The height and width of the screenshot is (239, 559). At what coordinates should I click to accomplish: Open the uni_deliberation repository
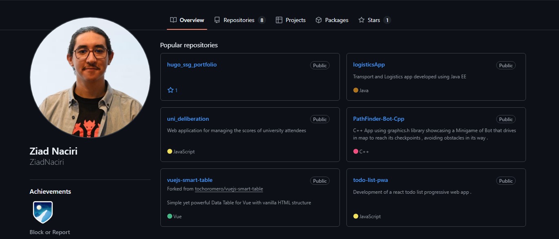coord(188,119)
